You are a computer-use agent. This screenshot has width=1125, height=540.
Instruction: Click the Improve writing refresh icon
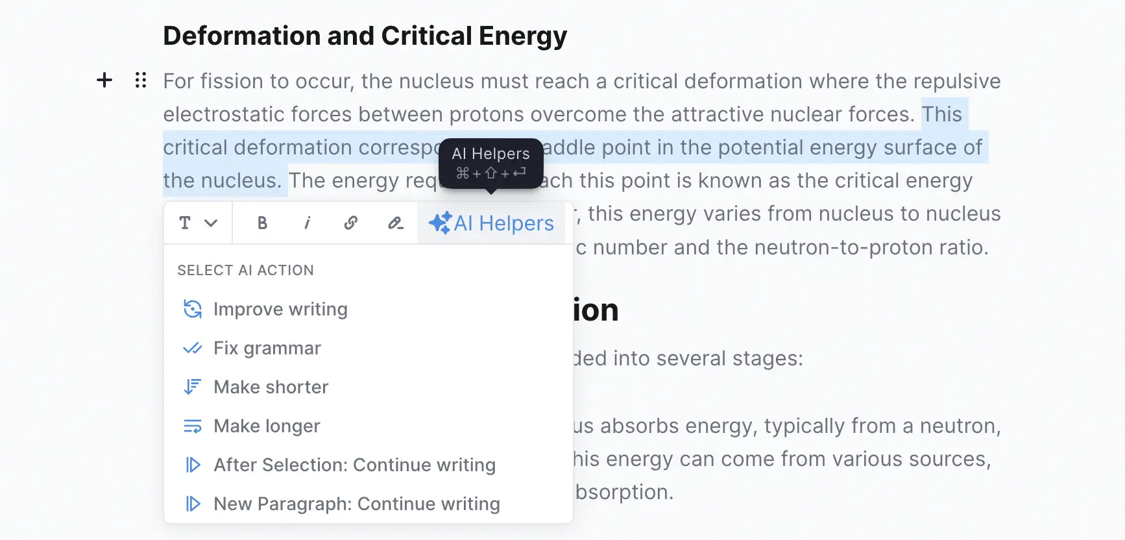(192, 309)
